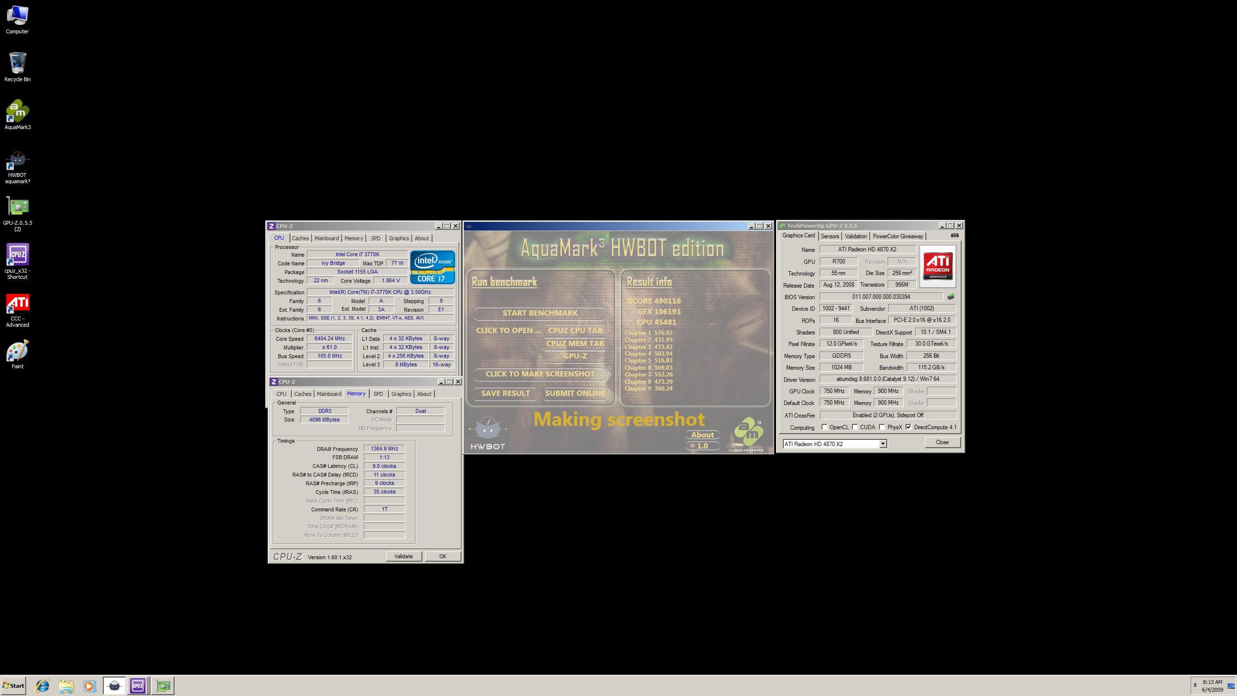
Task: Click the CPU-Z icon in upper window title bar
Action: tap(272, 226)
